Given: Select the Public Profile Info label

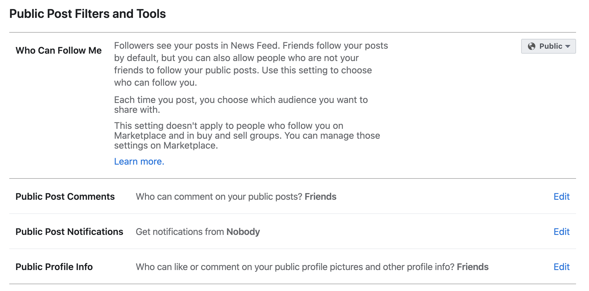Looking at the screenshot, I should [x=54, y=267].
